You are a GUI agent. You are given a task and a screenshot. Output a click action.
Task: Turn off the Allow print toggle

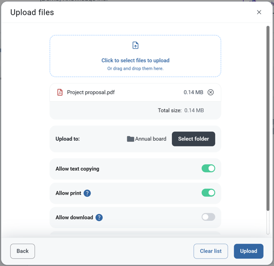[x=208, y=193]
